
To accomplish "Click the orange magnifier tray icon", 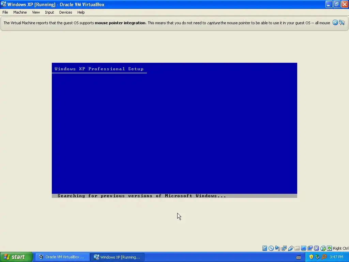I will click(324, 257).
